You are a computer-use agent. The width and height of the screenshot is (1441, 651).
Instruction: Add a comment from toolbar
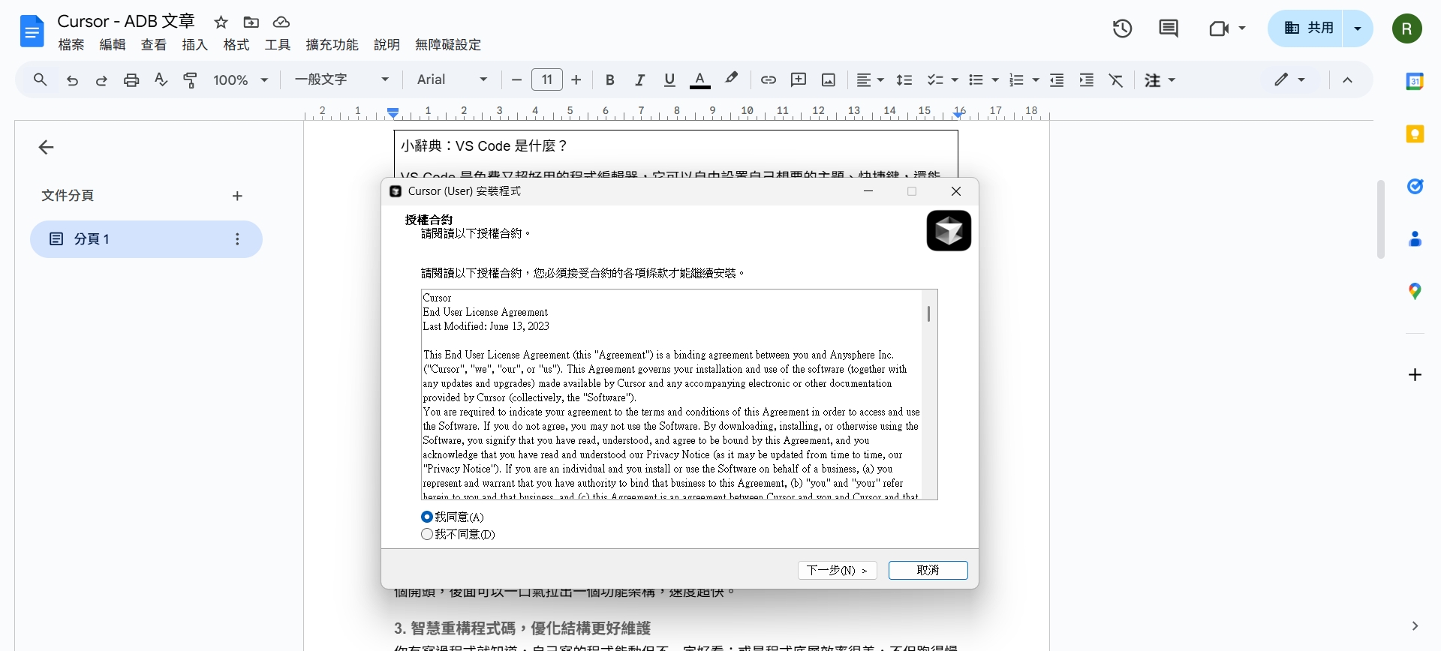pyautogui.click(x=799, y=79)
